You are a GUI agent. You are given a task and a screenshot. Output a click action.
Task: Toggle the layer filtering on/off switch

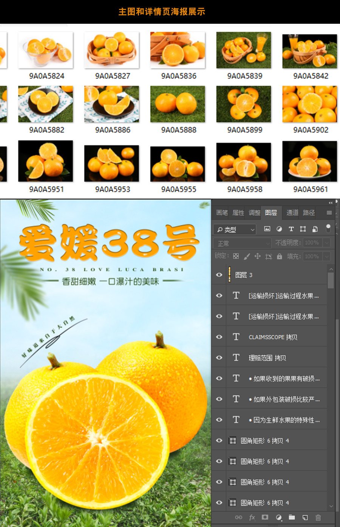328,228
